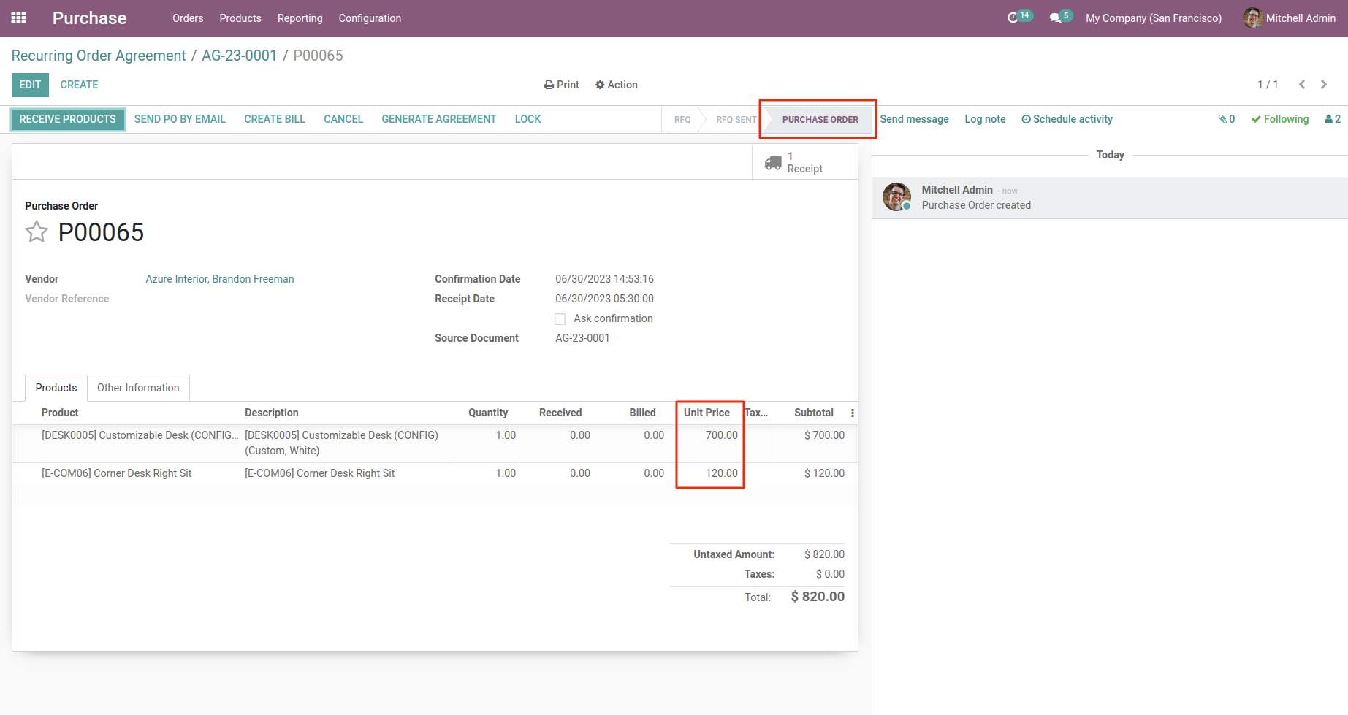Image resolution: width=1348 pixels, height=715 pixels.
Task: Open Recurring Order Agreement breadcrumb
Action: point(99,56)
